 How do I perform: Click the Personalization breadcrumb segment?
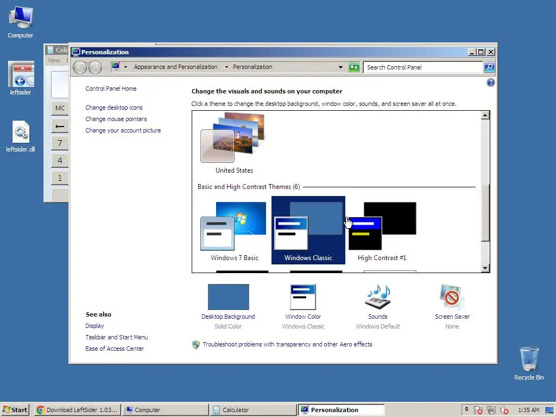252,67
